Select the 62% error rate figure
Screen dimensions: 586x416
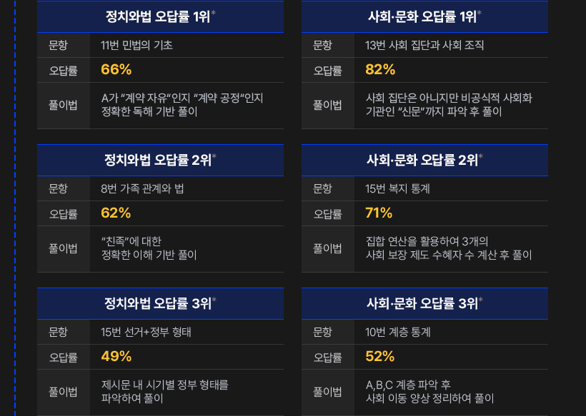(116, 213)
